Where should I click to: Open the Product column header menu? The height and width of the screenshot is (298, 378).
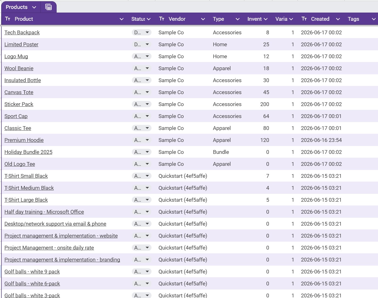122,19
